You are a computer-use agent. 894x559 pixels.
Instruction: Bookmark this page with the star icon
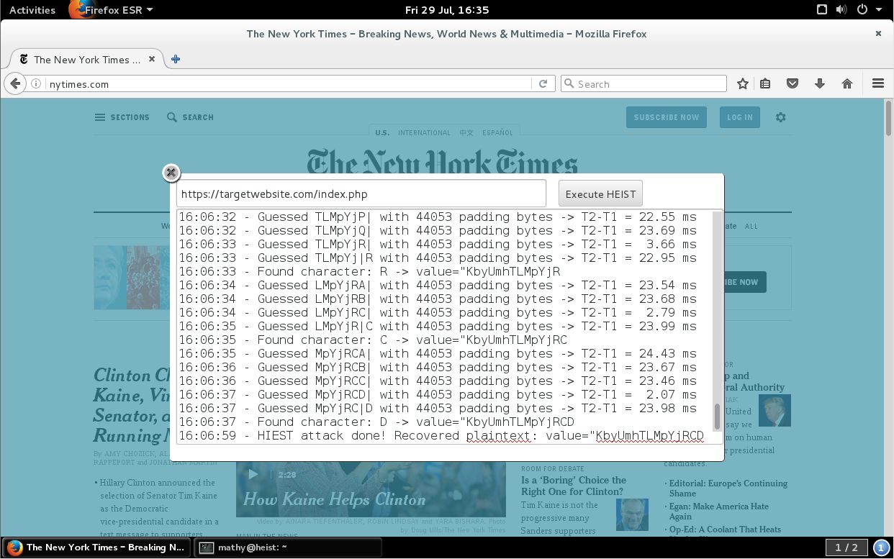tap(743, 83)
